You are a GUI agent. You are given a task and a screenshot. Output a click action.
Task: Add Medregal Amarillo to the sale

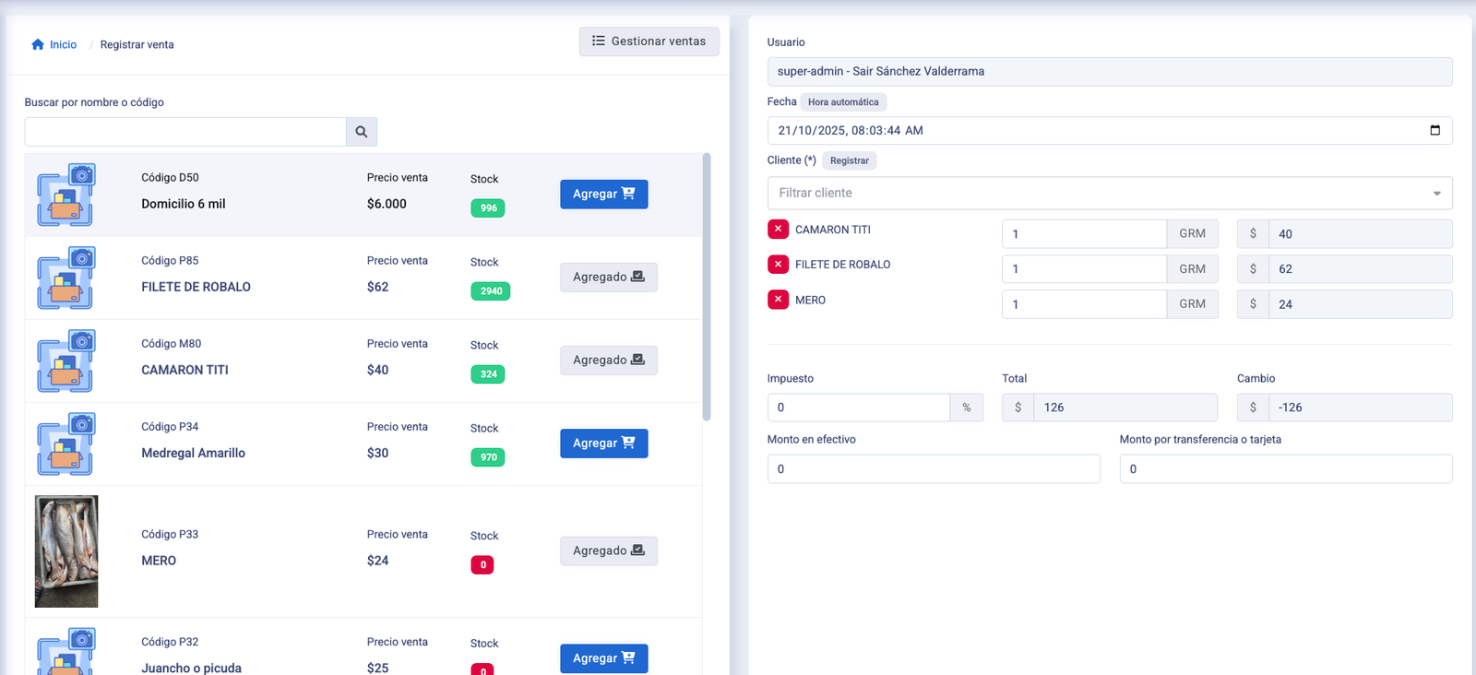point(603,444)
